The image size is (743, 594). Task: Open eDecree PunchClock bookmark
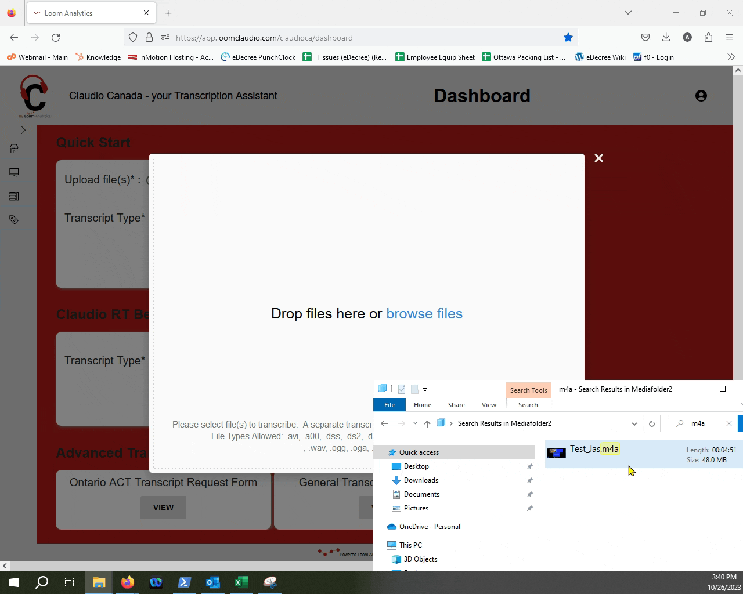coord(258,57)
